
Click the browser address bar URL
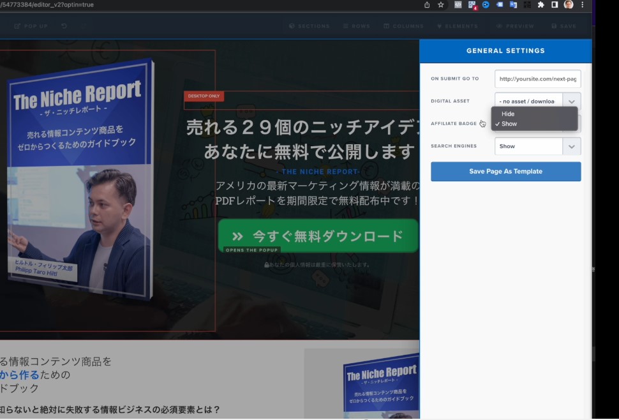[47, 4]
